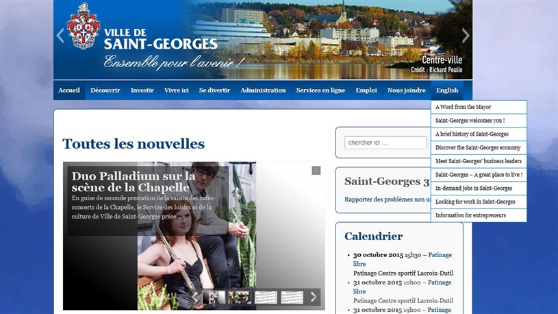The image size is (558, 314).
Task: Open Patinage libre link for 30 octobre
Action: pos(402,259)
